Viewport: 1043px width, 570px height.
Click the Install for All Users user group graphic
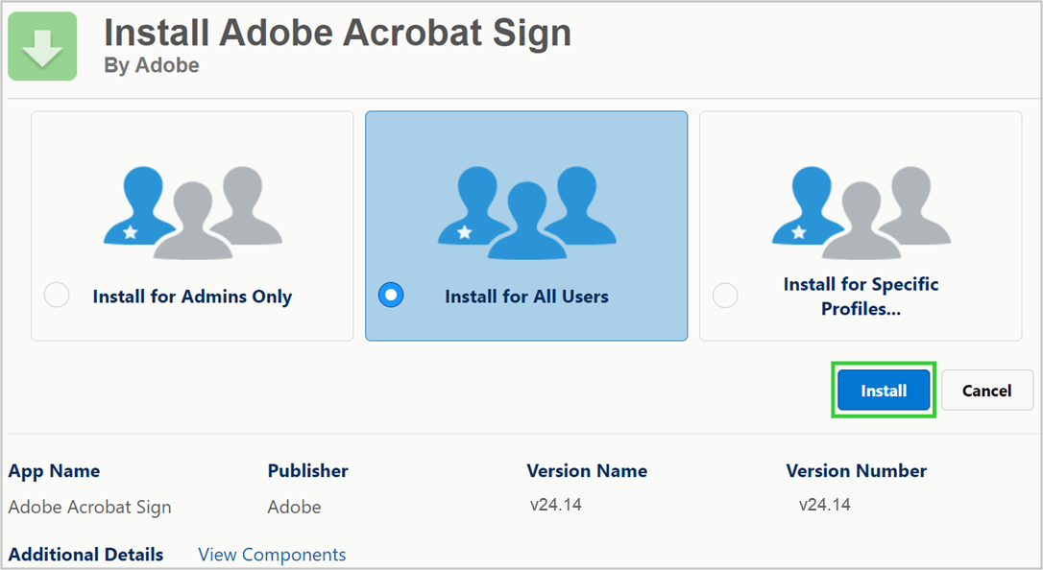(525, 211)
